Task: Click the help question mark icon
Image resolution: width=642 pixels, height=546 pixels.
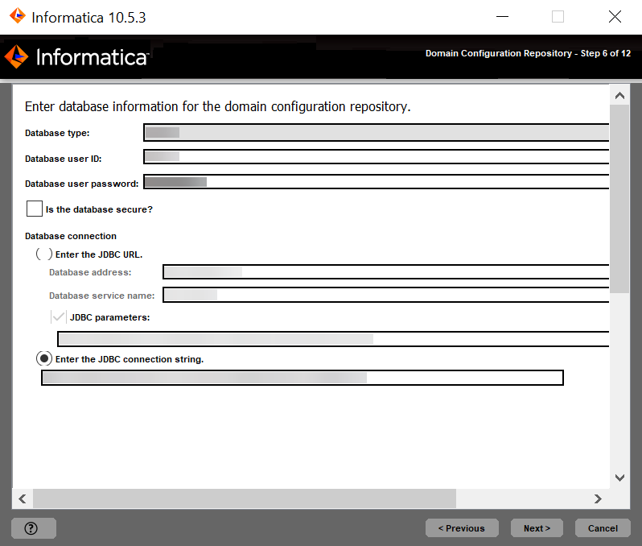Action: click(31, 528)
